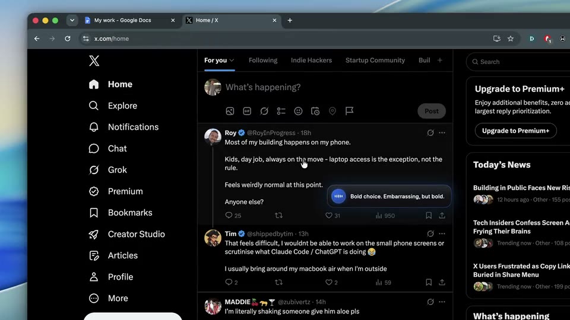Open @shippedbytim handle link
Viewport: 570px width, 320px height.
coord(270,233)
